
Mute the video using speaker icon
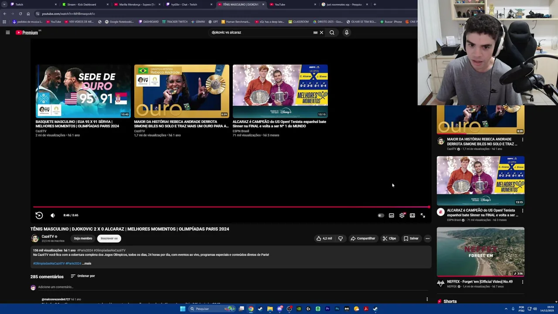[x=53, y=215]
